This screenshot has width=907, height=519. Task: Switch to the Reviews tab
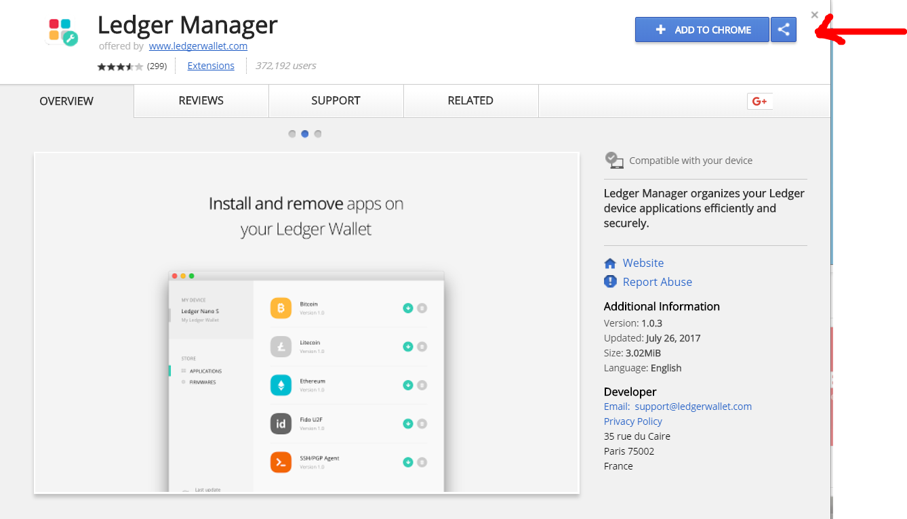point(201,100)
